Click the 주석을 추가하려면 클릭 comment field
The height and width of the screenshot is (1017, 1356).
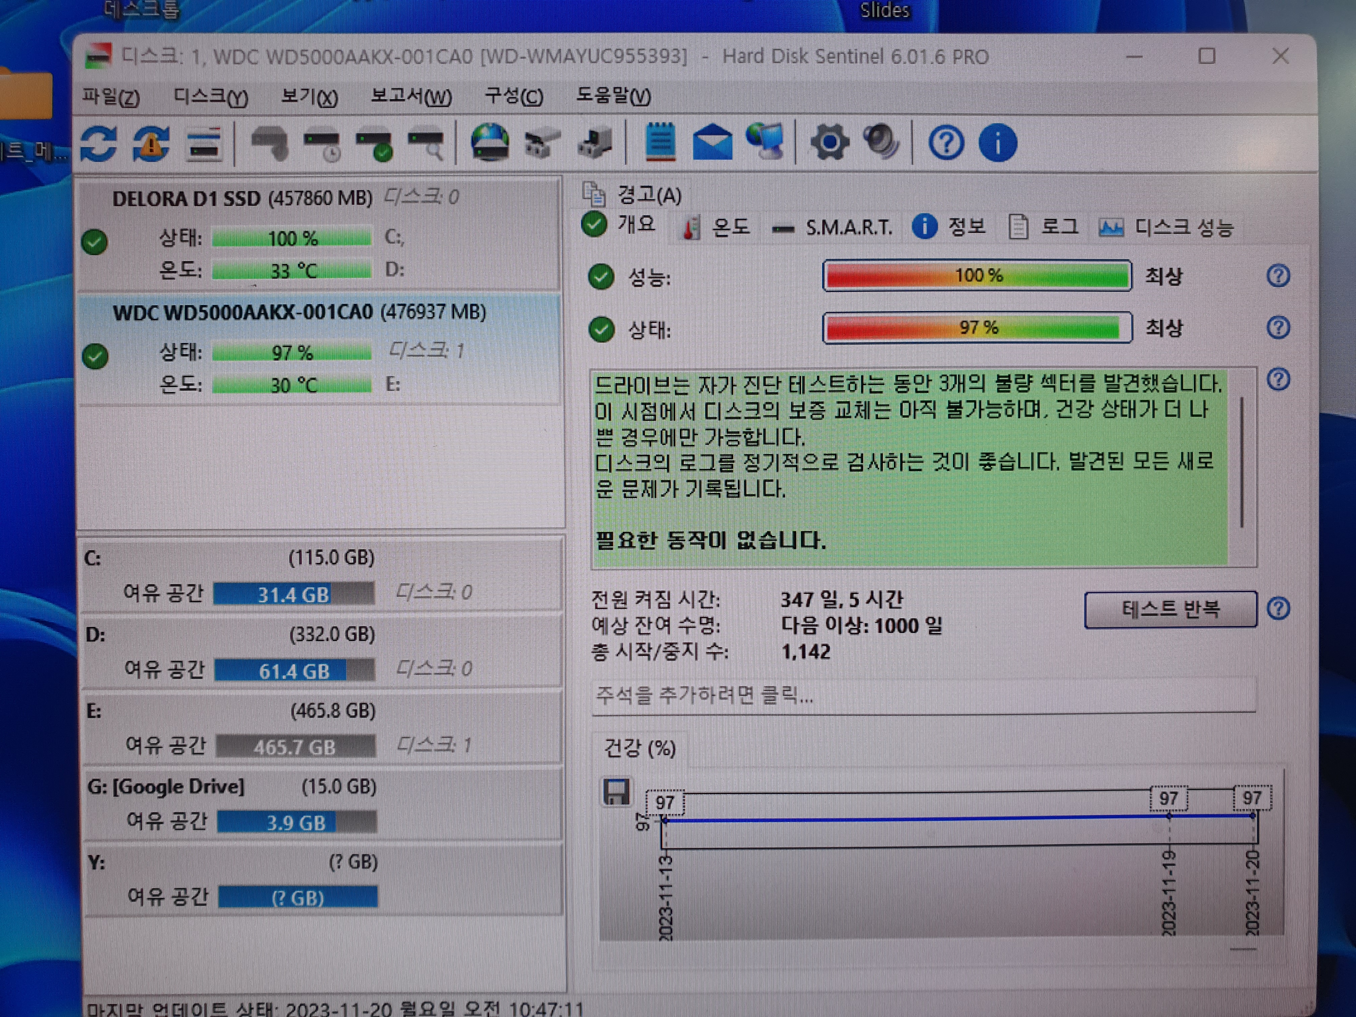[x=924, y=696]
